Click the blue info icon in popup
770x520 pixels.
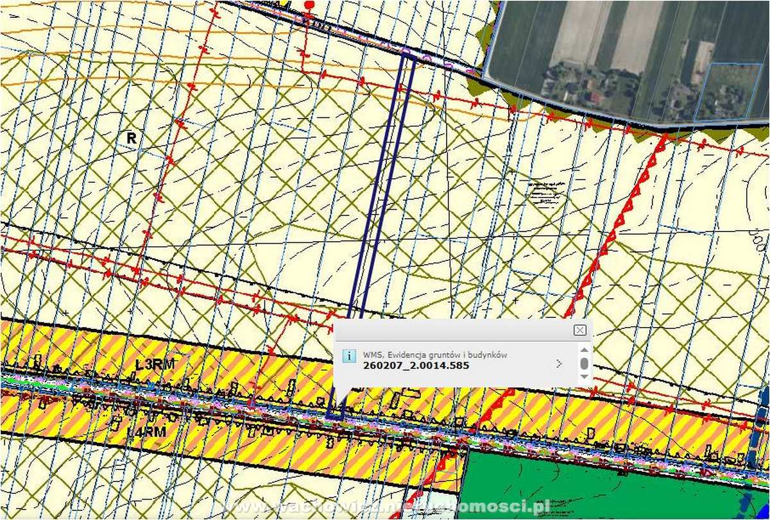(x=348, y=356)
